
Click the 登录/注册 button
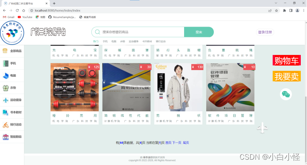click(265, 32)
